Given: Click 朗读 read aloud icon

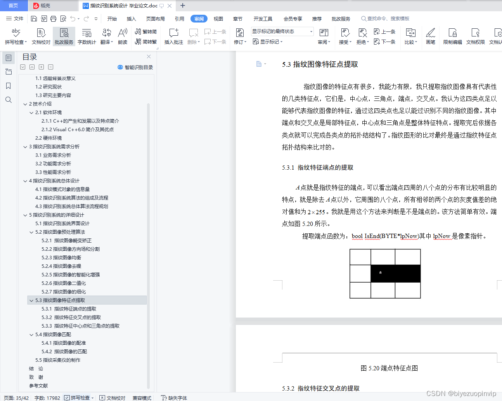Looking at the screenshot, I should tap(123, 36).
